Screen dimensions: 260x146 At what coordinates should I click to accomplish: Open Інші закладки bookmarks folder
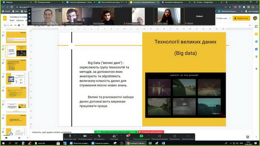pyautogui.click(x=252, y=11)
